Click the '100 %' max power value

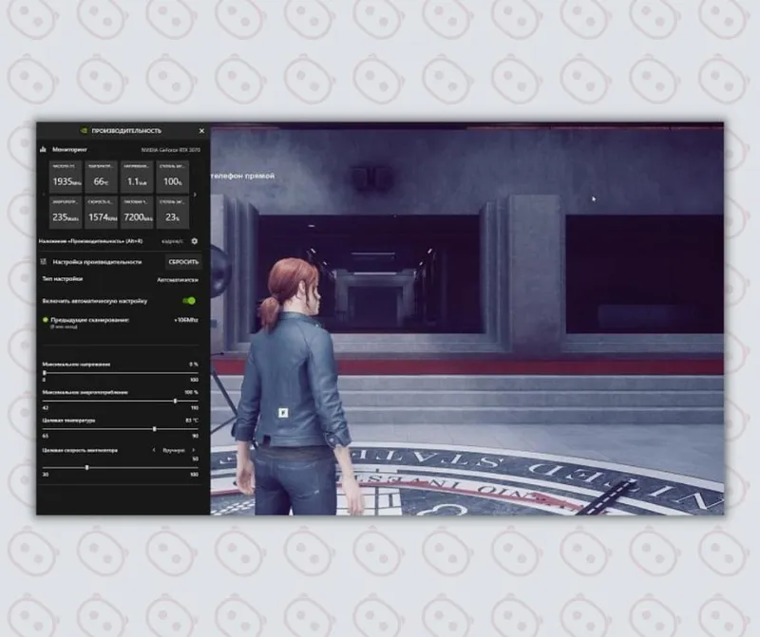click(x=192, y=392)
